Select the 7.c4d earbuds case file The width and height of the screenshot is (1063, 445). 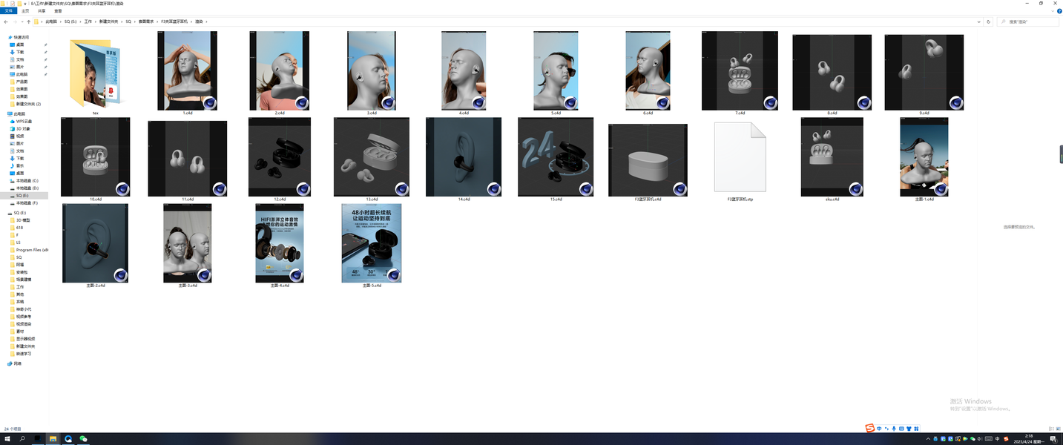click(x=740, y=71)
